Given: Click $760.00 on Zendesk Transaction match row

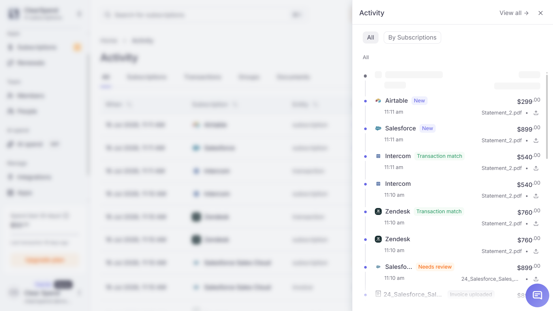Looking at the screenshot, I should (528, 212).
